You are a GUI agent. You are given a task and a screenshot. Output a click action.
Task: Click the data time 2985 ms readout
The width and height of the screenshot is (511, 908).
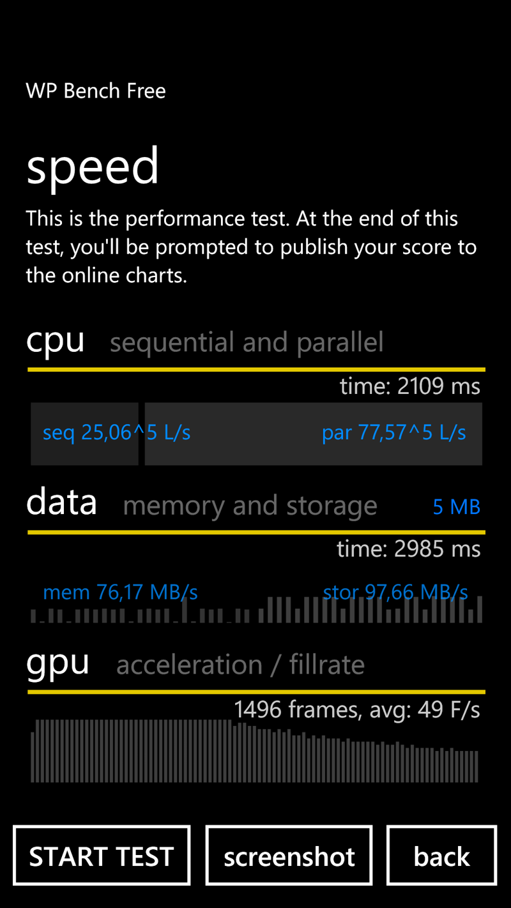click(x=409, y=549)
